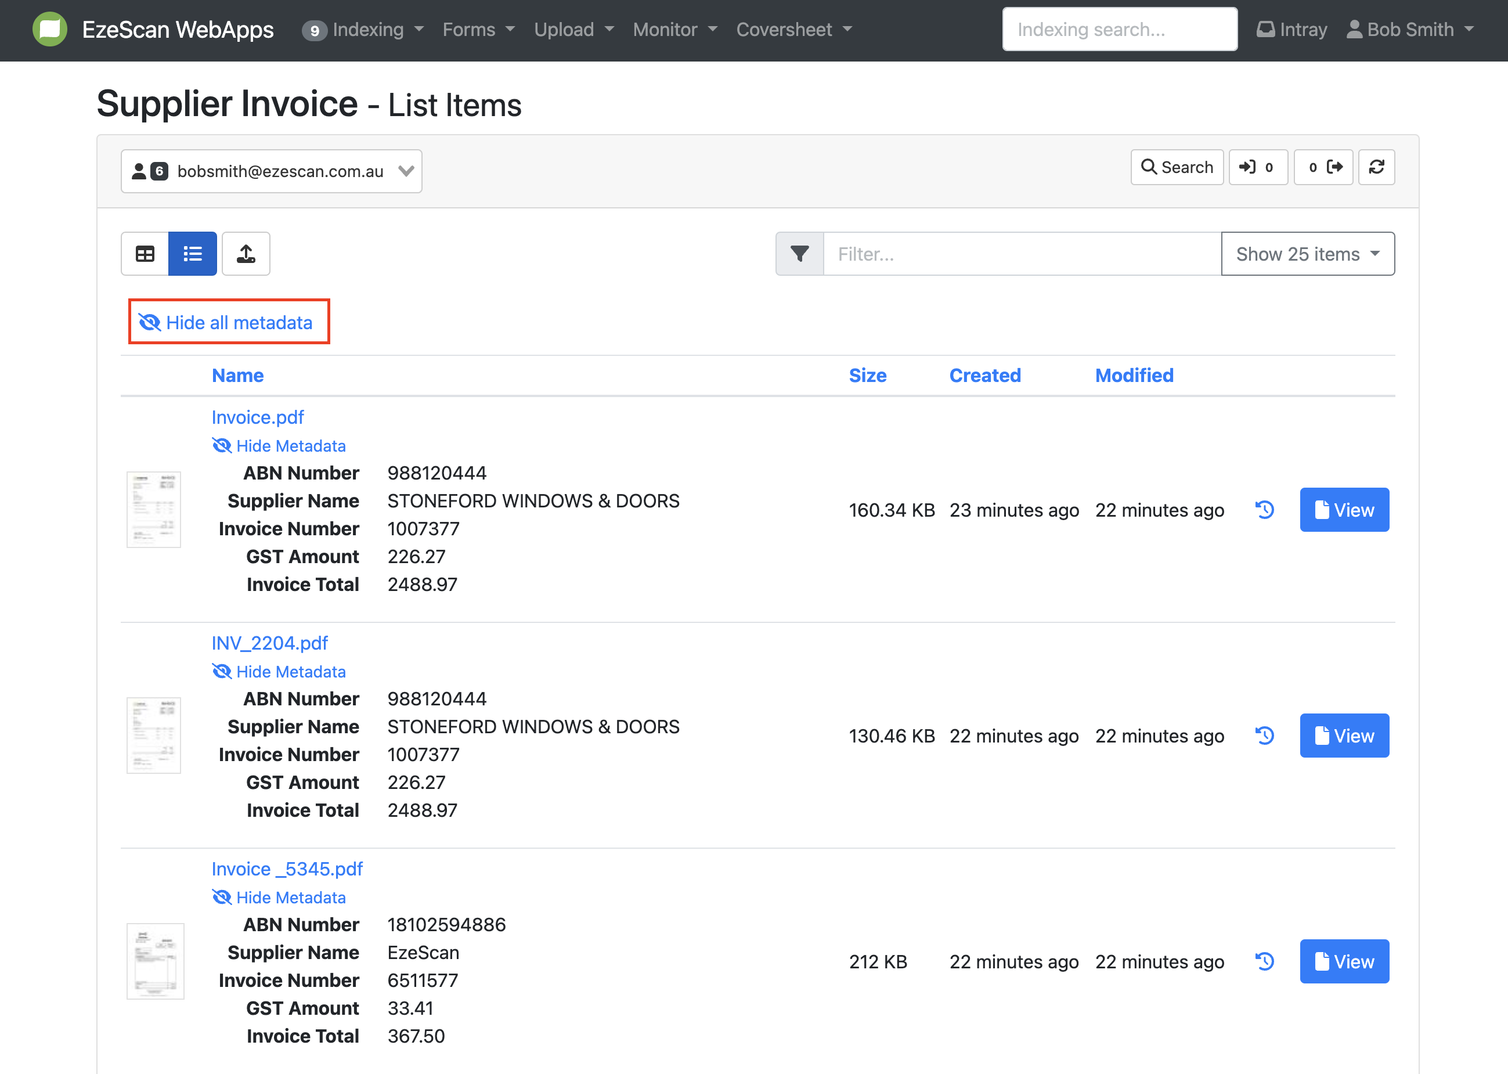Image resolution: width=1508 pixels, height=1074 pixels.
Task: Switch to grid view layout
Action: coord(145,254)
